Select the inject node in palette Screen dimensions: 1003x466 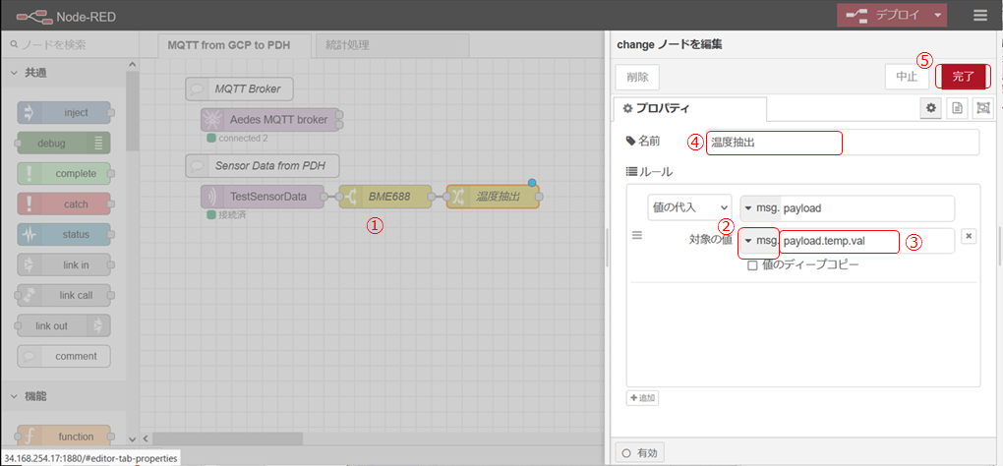(x=64, y=112)
